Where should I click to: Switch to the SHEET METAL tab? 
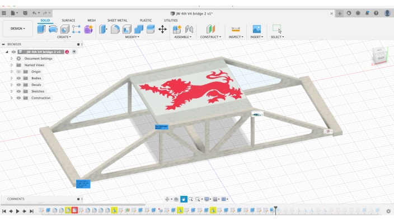(x=118, y=20)
